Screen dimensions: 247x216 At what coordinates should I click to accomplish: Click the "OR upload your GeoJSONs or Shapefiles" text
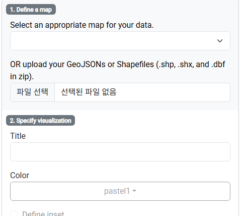pos(82,64)
